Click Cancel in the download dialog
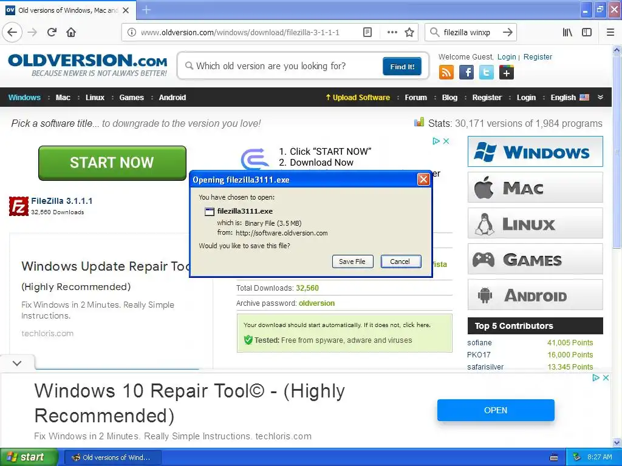Image resolution: width=622 pixels, height=466 pixels. [x=400, y=262]
